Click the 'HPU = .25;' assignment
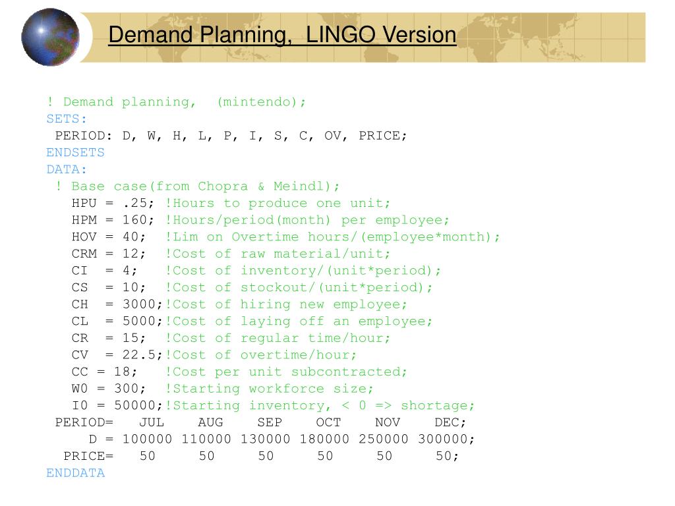The height and width of the screenshot is (506, 675). click(x=113, y=203)
